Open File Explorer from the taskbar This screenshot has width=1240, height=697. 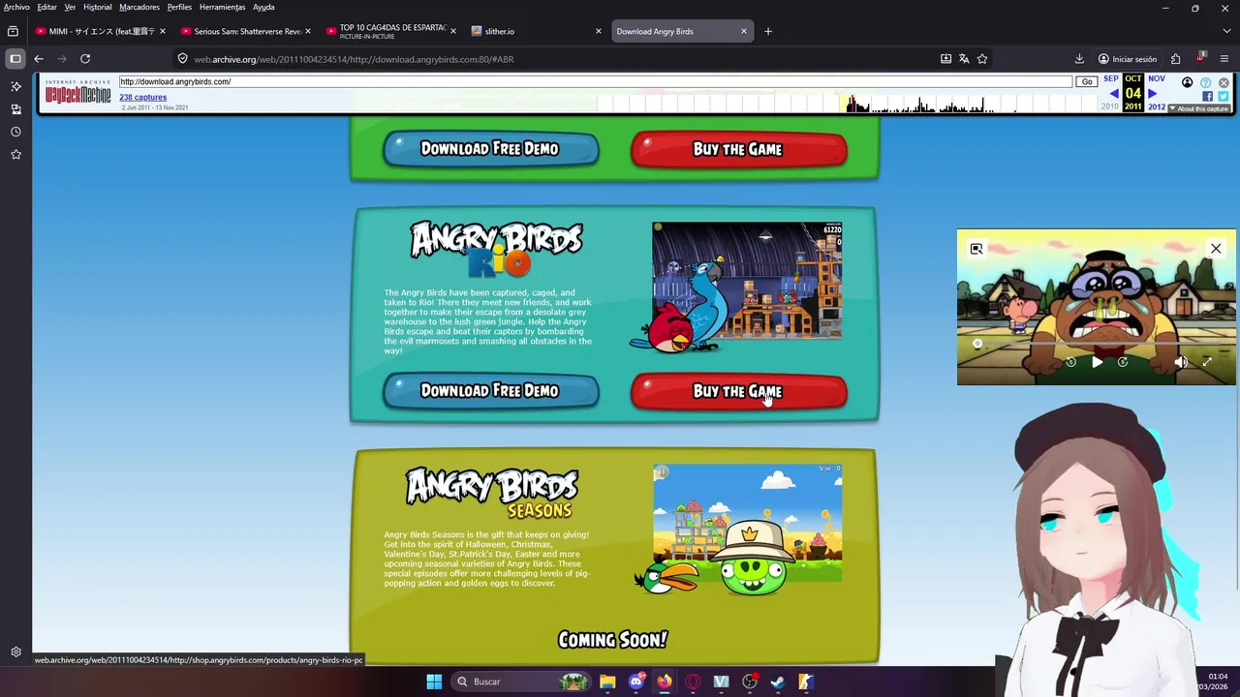[x=607, y=682]
